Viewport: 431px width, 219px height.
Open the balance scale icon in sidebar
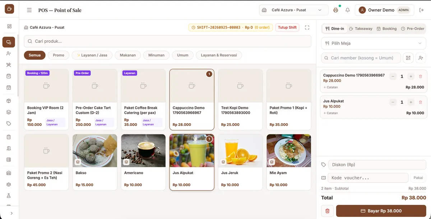pos(9,184)
